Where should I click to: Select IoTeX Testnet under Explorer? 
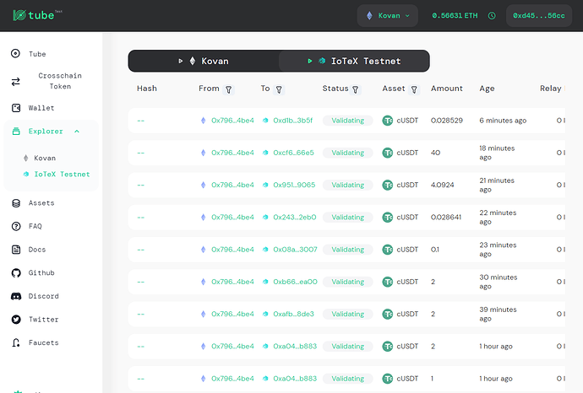pyautogui.click(x=62, y=174)
